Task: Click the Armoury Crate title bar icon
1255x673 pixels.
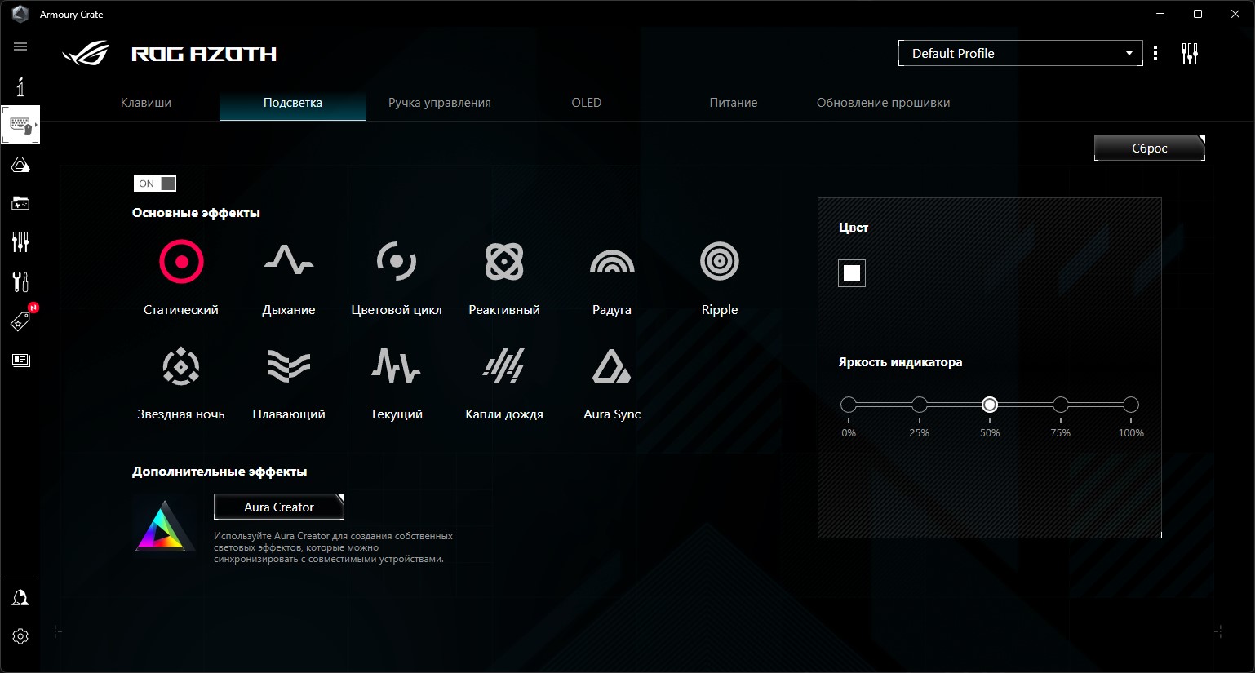Action: click(20, 14)
